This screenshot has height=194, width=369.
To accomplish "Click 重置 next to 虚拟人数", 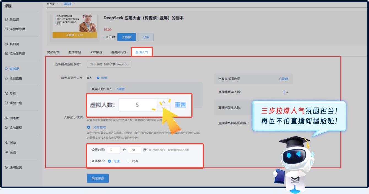I will coord(180,105).
